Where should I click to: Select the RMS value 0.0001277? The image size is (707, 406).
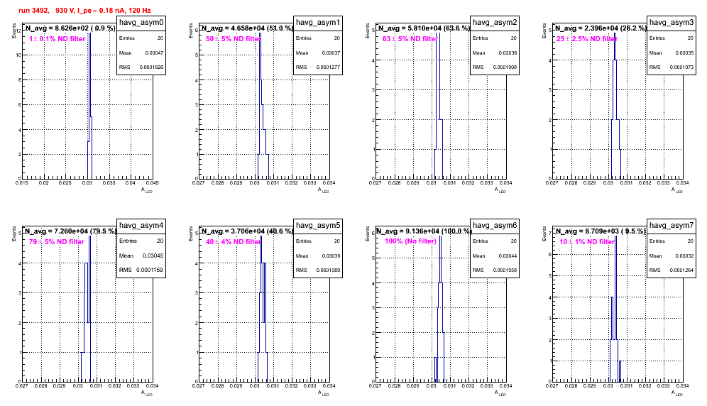point(328,67)
